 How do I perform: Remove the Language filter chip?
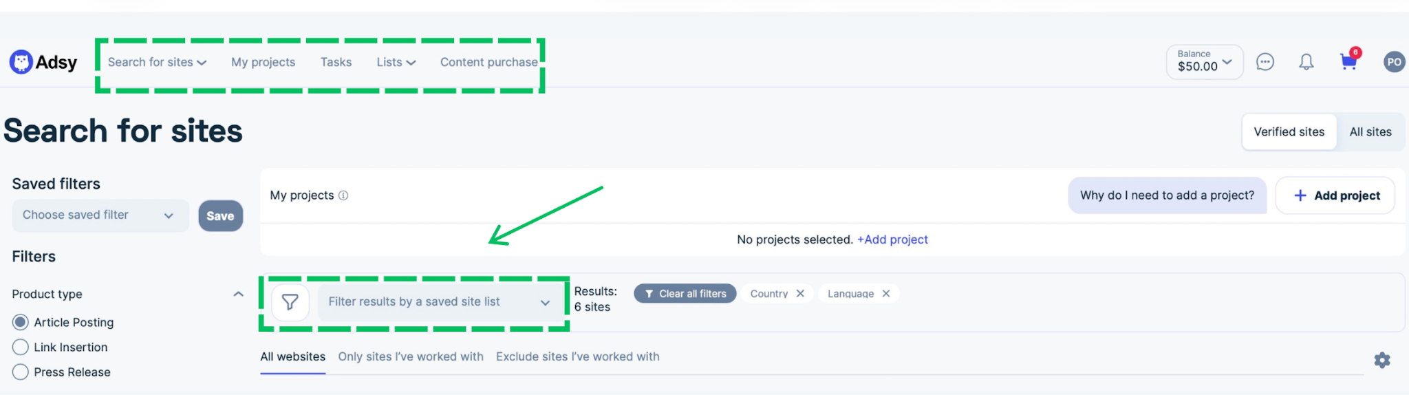click(886, 293)
